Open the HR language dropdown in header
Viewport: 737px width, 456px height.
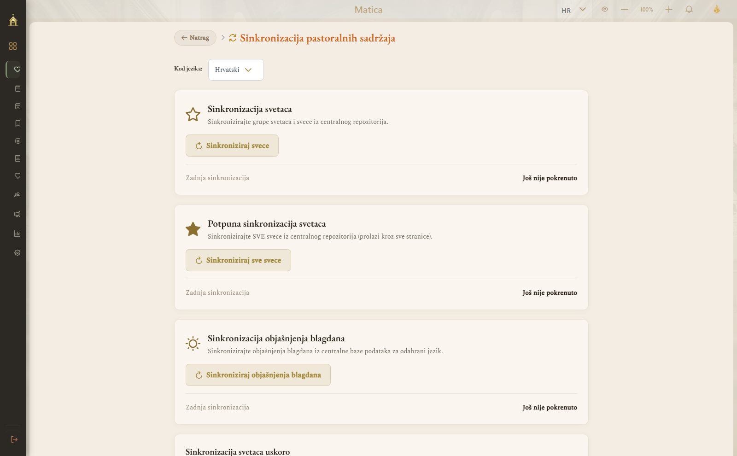[574, 10]
